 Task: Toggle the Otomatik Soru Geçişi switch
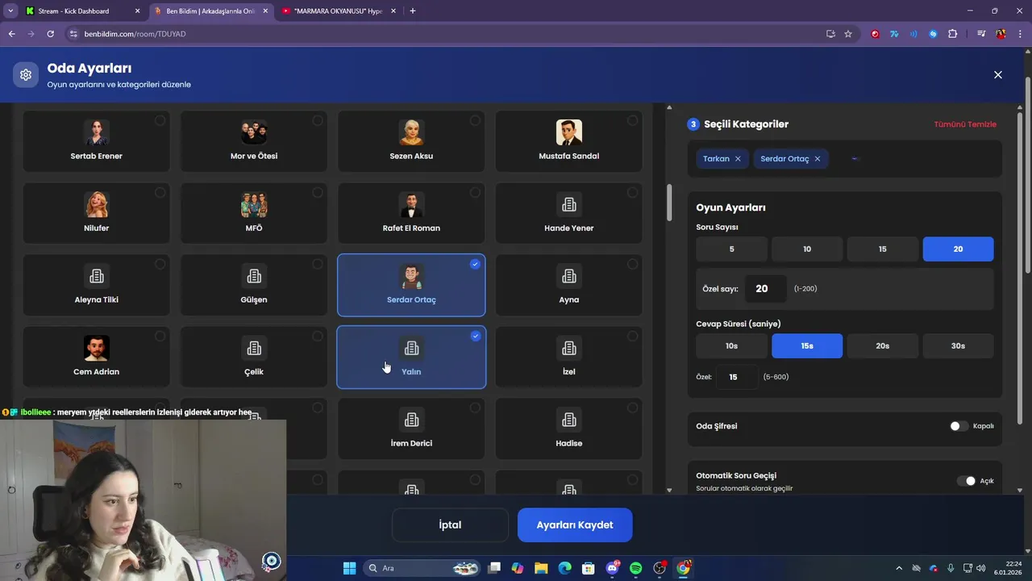[966, 481]
